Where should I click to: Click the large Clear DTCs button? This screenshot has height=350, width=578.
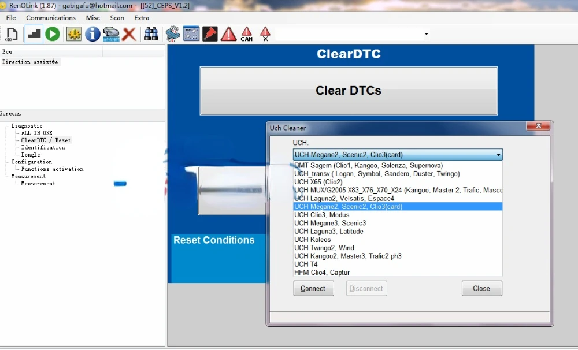(x=349, y=91)
